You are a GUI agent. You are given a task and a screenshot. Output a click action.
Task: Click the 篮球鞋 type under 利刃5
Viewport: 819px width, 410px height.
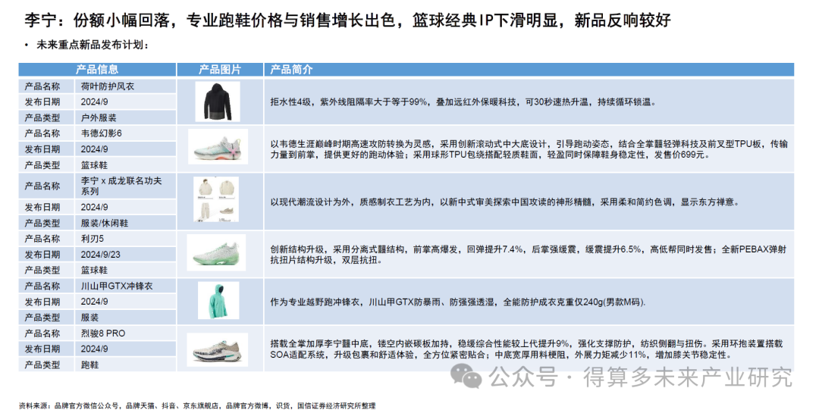(x=94, y=270)
